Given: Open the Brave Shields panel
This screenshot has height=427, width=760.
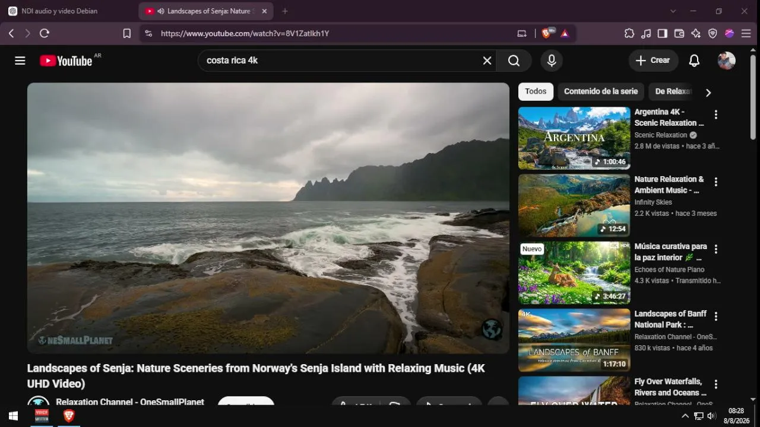Looking at the screenshot, I should point(547,34).
